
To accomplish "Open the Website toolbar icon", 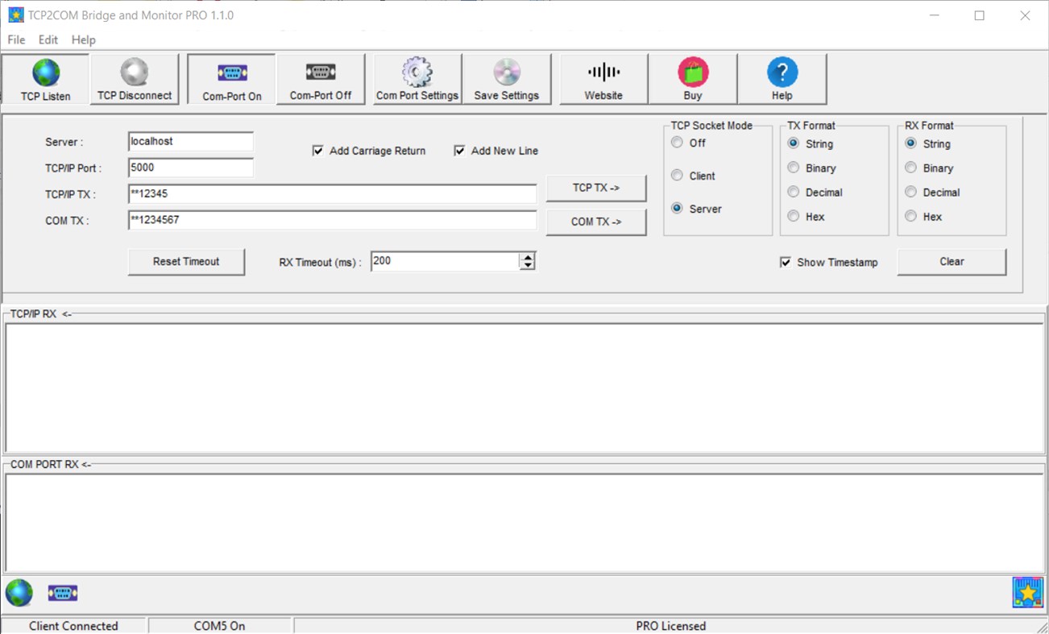I will (603, 78).
